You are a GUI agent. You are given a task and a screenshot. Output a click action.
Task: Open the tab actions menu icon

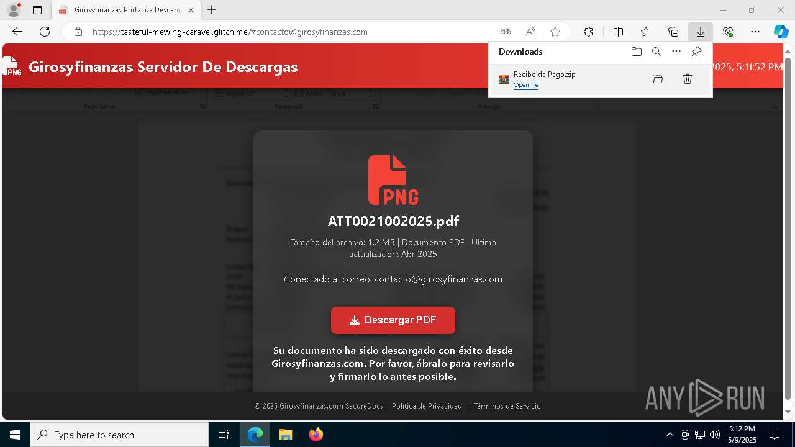[37, 10]
